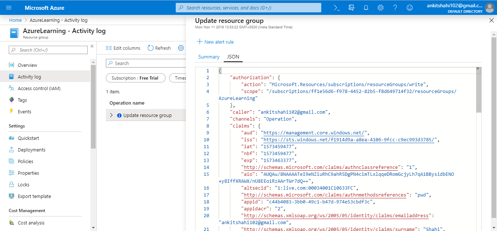Navigate to Home via breadcrumb

[x=15, y=20]
